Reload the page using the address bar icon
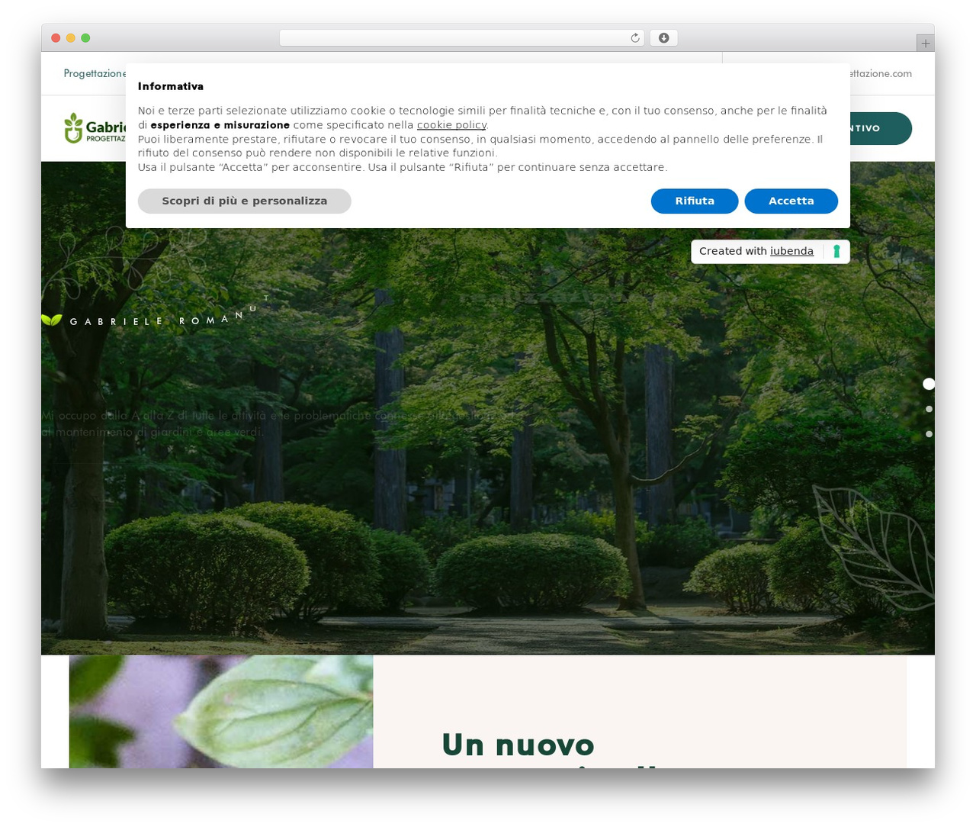Viewport: 976px width, 827px height. [634, 38]
